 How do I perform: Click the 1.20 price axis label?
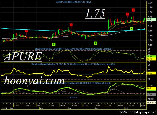pos(150,40)
